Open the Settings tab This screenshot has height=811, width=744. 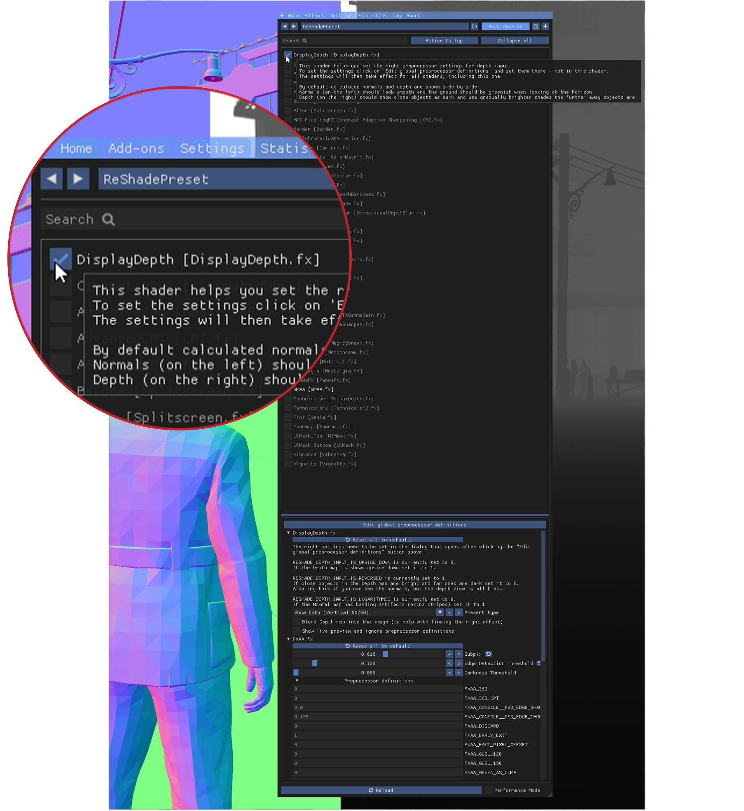point(342,16)
